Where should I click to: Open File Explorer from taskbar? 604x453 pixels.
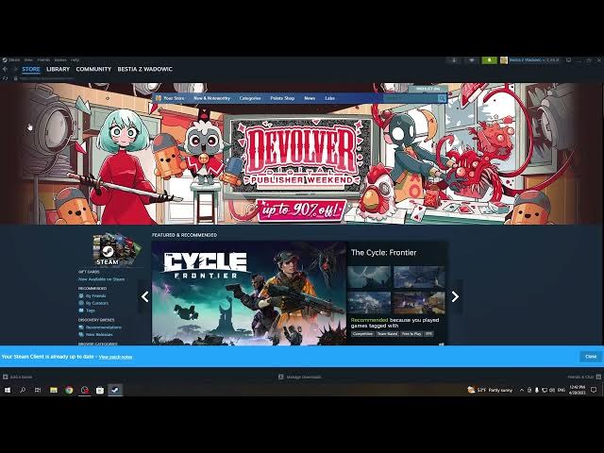[x=54, y=390]
